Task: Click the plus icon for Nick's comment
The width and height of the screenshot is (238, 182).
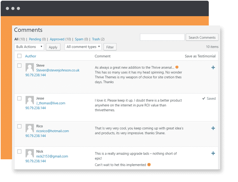Action: click(x=213, y=153)
